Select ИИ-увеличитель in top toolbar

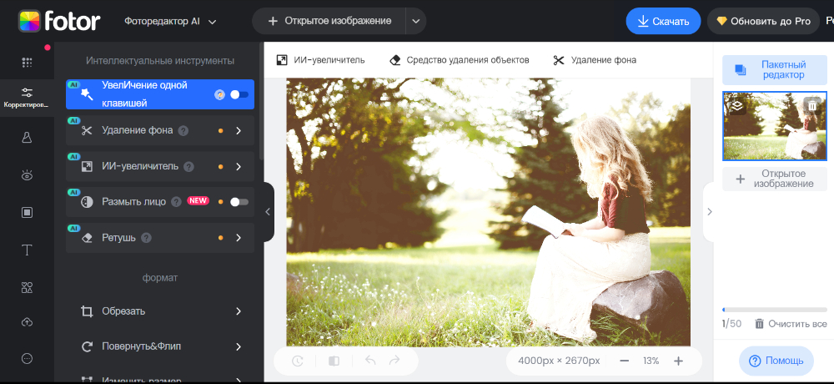tap(321, 60)
